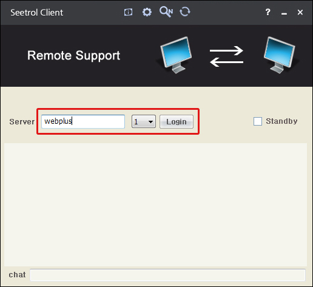Enable the Standby checkbox

pos(258,121)
